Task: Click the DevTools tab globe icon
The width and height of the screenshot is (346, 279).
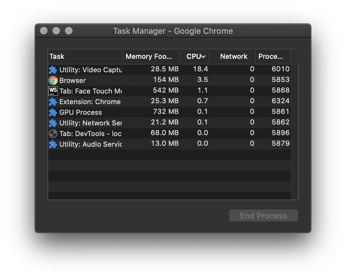Action: (x=53, y=134)
